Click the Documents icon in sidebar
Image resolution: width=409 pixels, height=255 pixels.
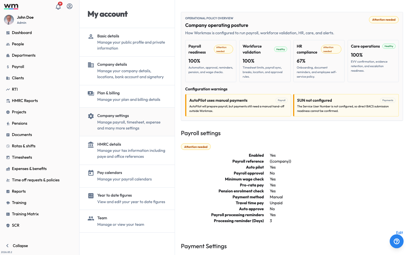(8, 135)
